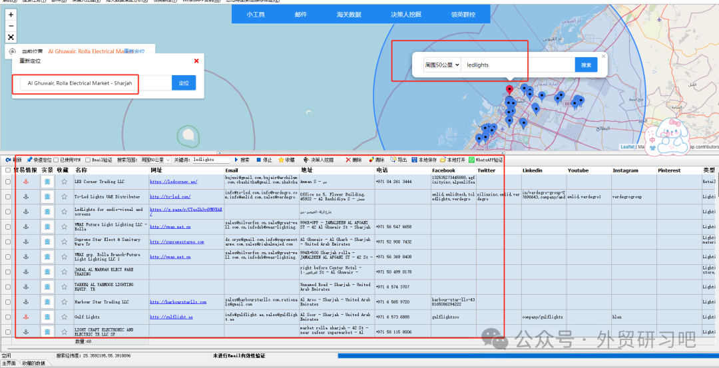Check the Harbour Star Trading LLC row

coord(8,302)
